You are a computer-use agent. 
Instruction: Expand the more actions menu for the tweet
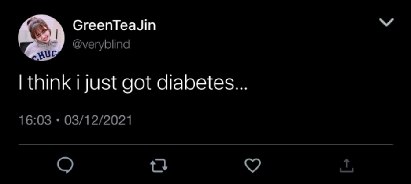coord(387,22)
